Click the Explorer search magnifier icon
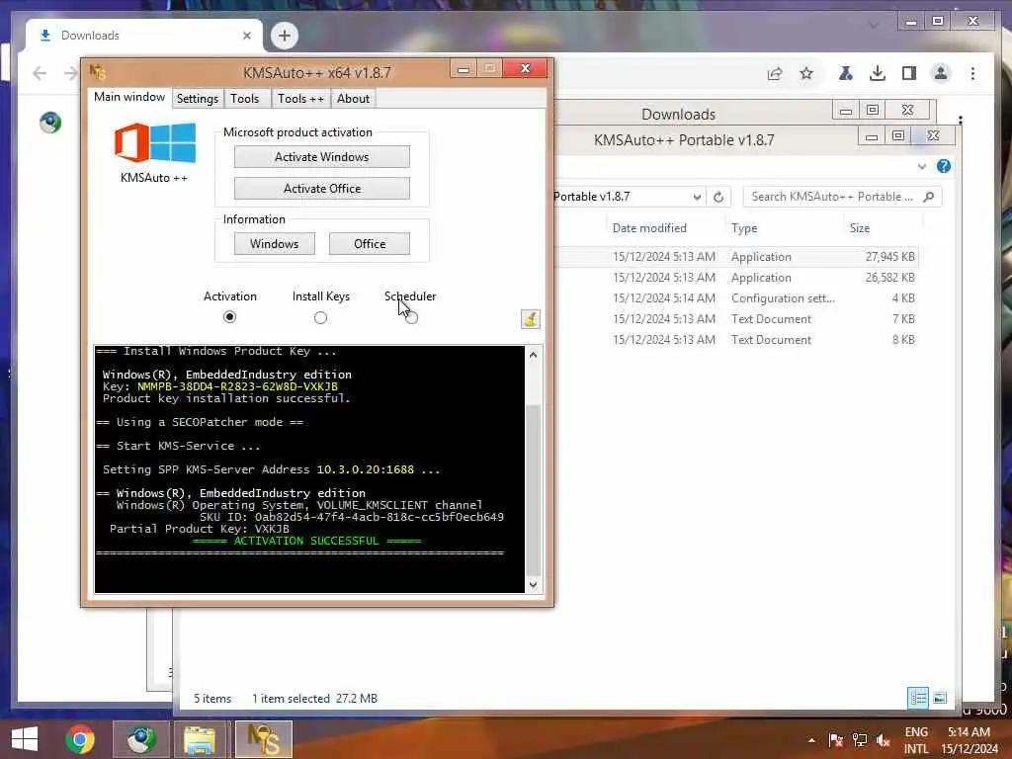The width and height of the screenshot is (1012, 759). pos(929,197)
